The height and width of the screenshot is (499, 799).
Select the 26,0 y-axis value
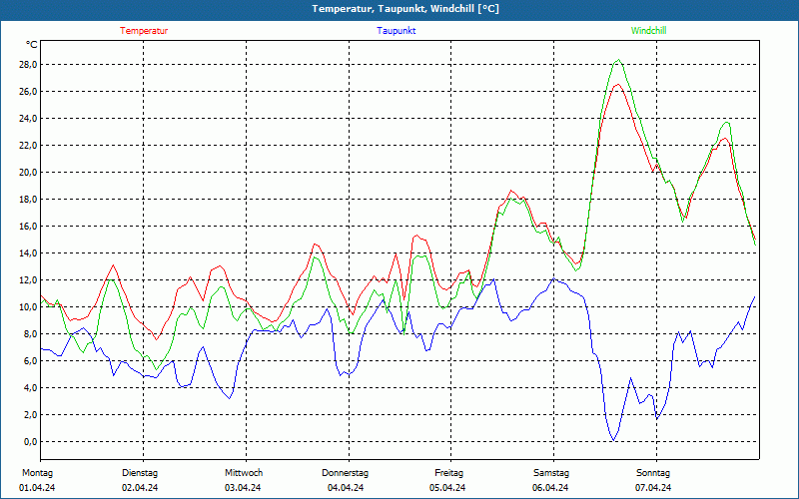tap(28, 92)
